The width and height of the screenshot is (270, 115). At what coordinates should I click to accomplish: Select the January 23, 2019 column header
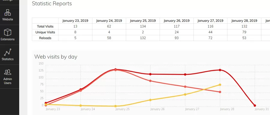point(75,21)
